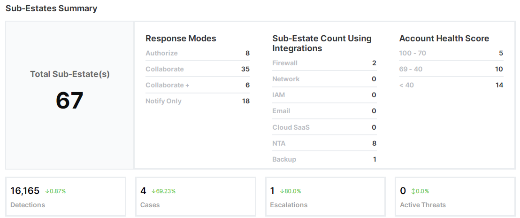Select the Authorize response mode row
The height and width of the screenshot is (218, 520).
[x=198, y=53]
